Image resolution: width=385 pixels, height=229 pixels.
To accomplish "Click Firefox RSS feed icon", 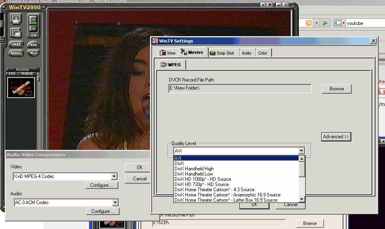I will click(x=309, y=23).
